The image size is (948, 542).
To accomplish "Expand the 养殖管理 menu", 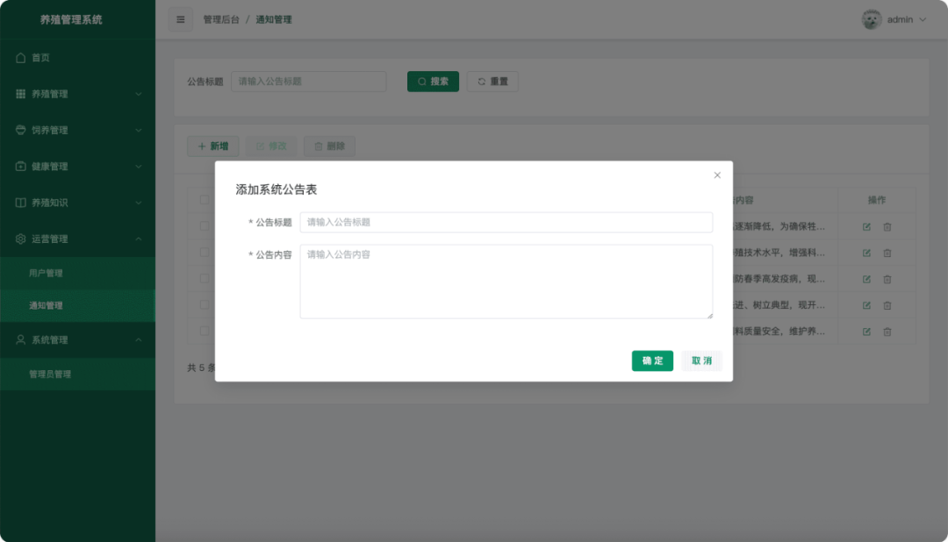I will 77,93.
